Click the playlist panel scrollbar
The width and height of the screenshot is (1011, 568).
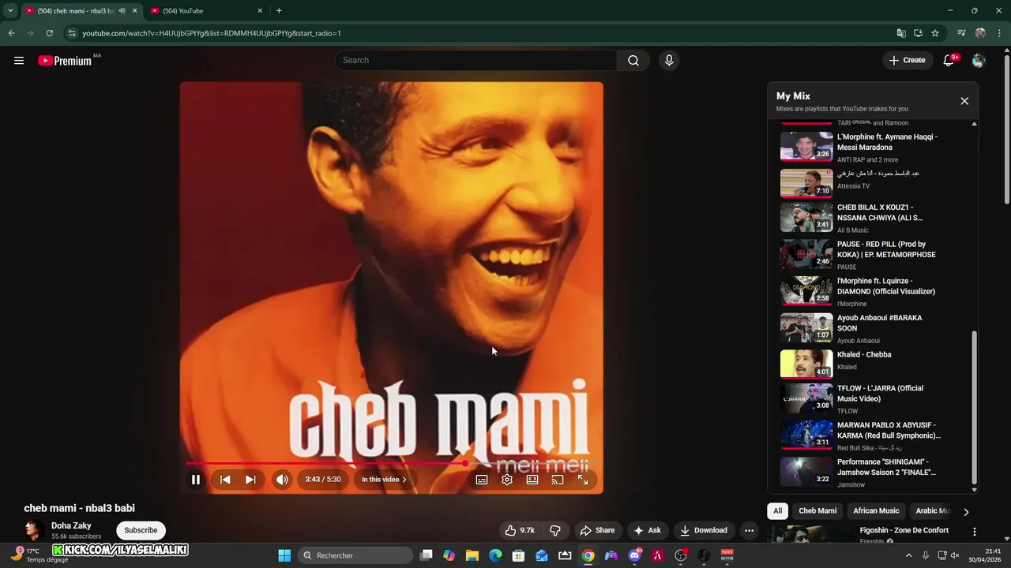tap(974, 406)
